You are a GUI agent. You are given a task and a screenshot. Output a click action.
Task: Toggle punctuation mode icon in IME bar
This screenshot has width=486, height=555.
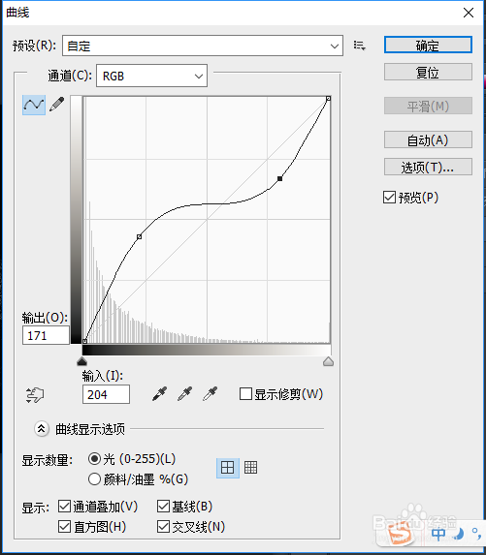point(476,533)
